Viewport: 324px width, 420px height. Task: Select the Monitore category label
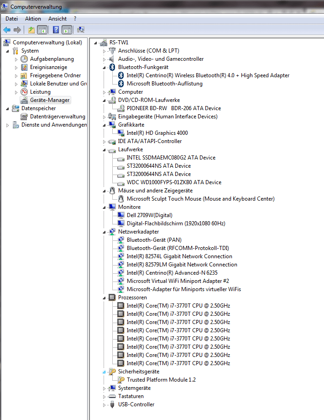130,207
